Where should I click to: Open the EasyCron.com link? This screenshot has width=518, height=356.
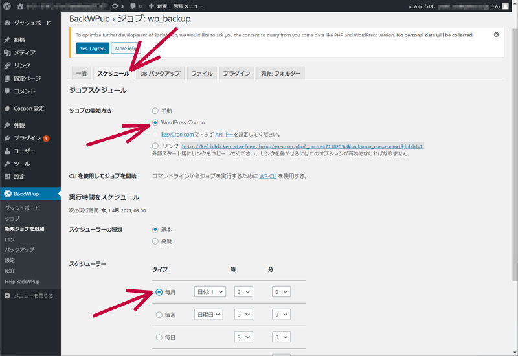(177, 135)
